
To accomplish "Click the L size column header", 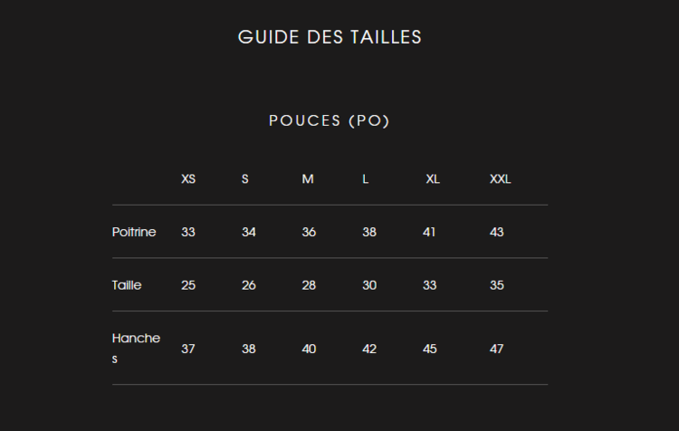I will point(366,179).
